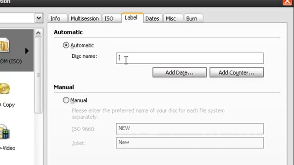Open the Multisession tab
The height and width of the screenshot is (165, 294).
85,18
